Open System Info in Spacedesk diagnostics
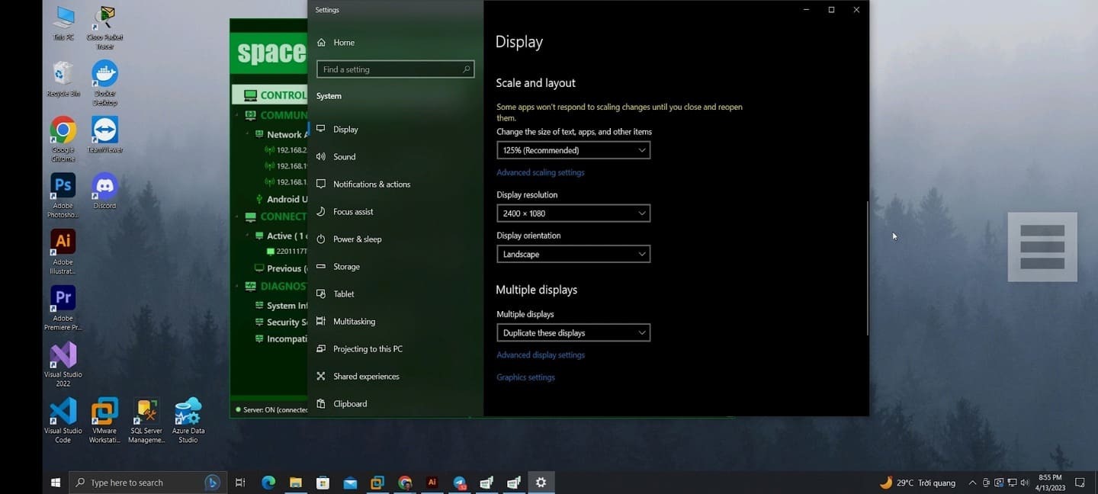This screenshot has height=494, width=1098. [x=281, y=306]
